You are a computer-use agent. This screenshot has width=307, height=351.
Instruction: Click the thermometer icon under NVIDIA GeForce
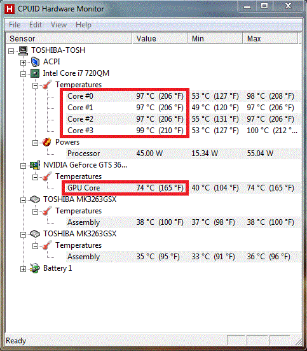(47, 176)
